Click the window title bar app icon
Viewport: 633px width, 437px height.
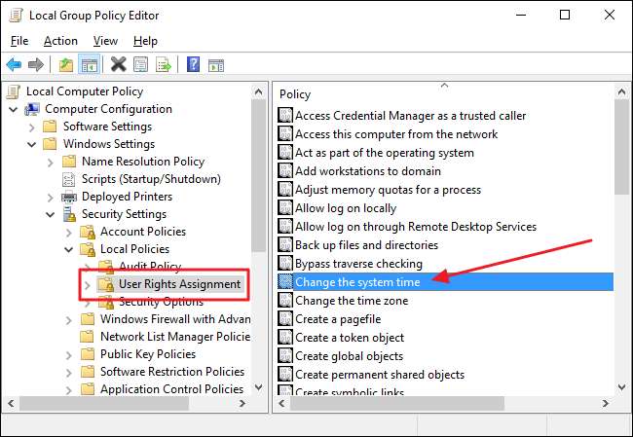point(16,16)
